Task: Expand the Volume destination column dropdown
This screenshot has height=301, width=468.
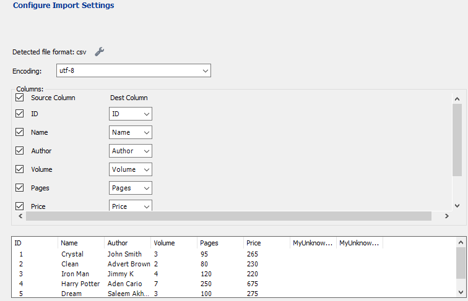Action: (x=131, y=169)
